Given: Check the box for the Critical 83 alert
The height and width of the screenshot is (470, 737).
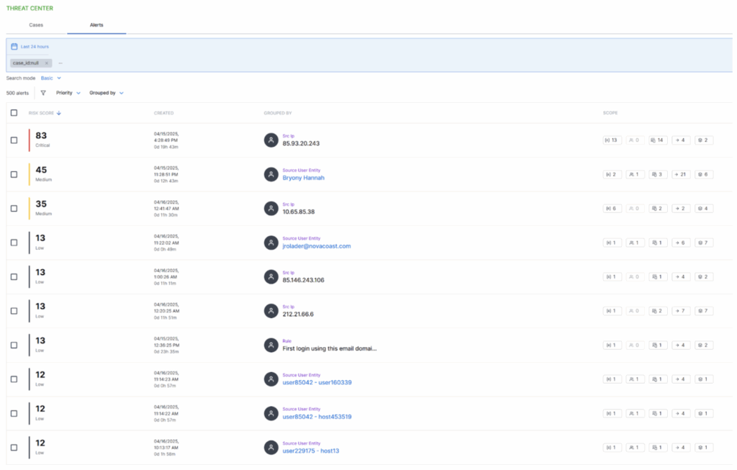Looking at the screenshot, I should [14, 140].
